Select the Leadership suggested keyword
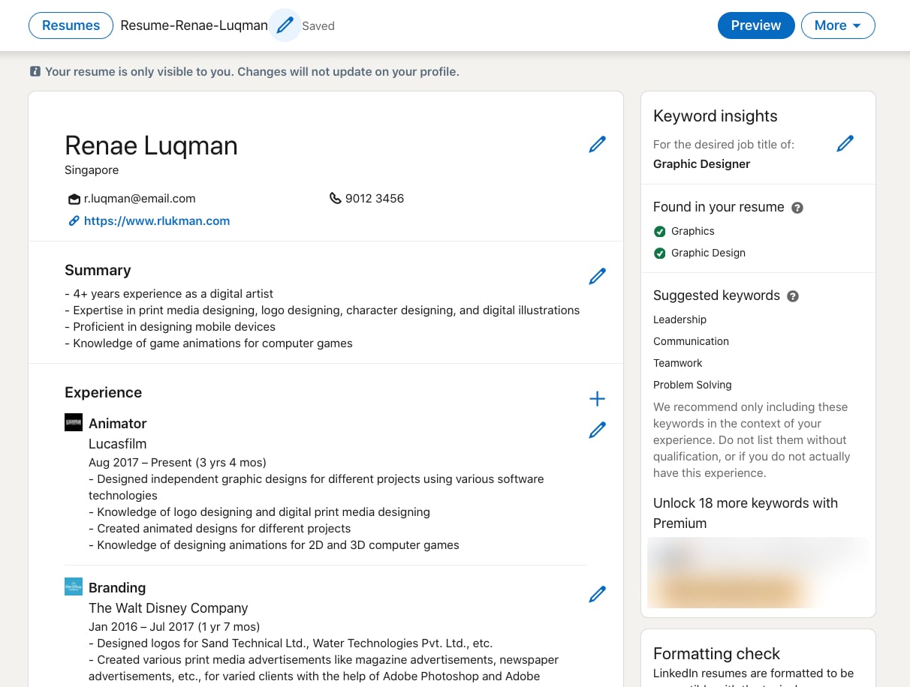The width and height of the screenshot is (910, 687). point(679,319)
